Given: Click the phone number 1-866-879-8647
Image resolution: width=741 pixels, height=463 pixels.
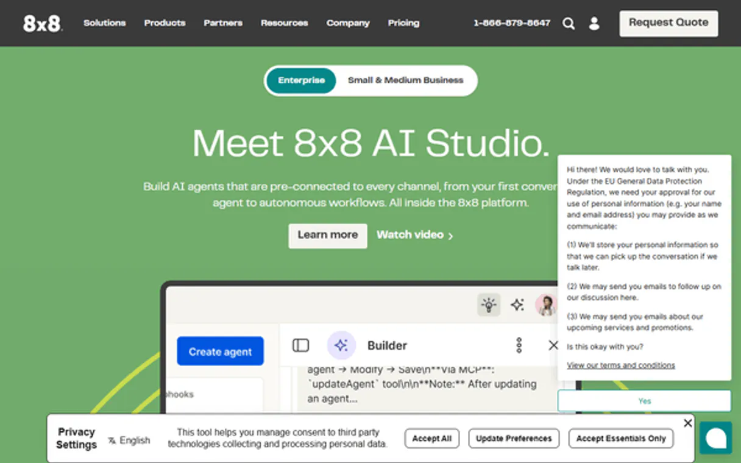Looking at the screenshot, I should point(512,23).
